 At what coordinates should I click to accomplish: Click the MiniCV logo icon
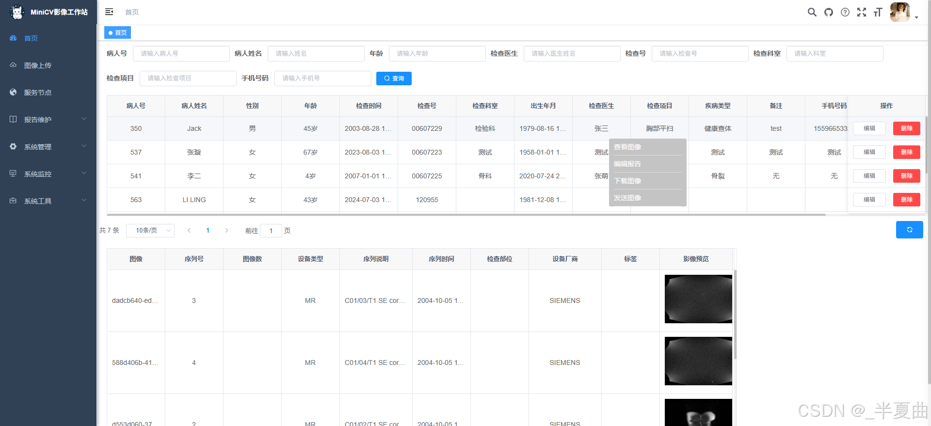pyautogui.click(x=17, y=12)
